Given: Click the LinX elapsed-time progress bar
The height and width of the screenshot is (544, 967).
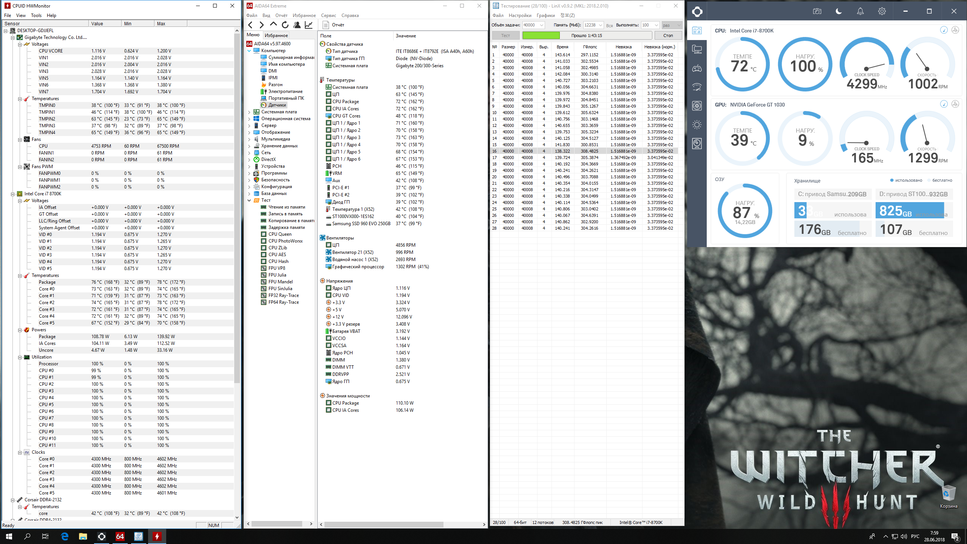Looking at the screenshot, I should (587, 36).
